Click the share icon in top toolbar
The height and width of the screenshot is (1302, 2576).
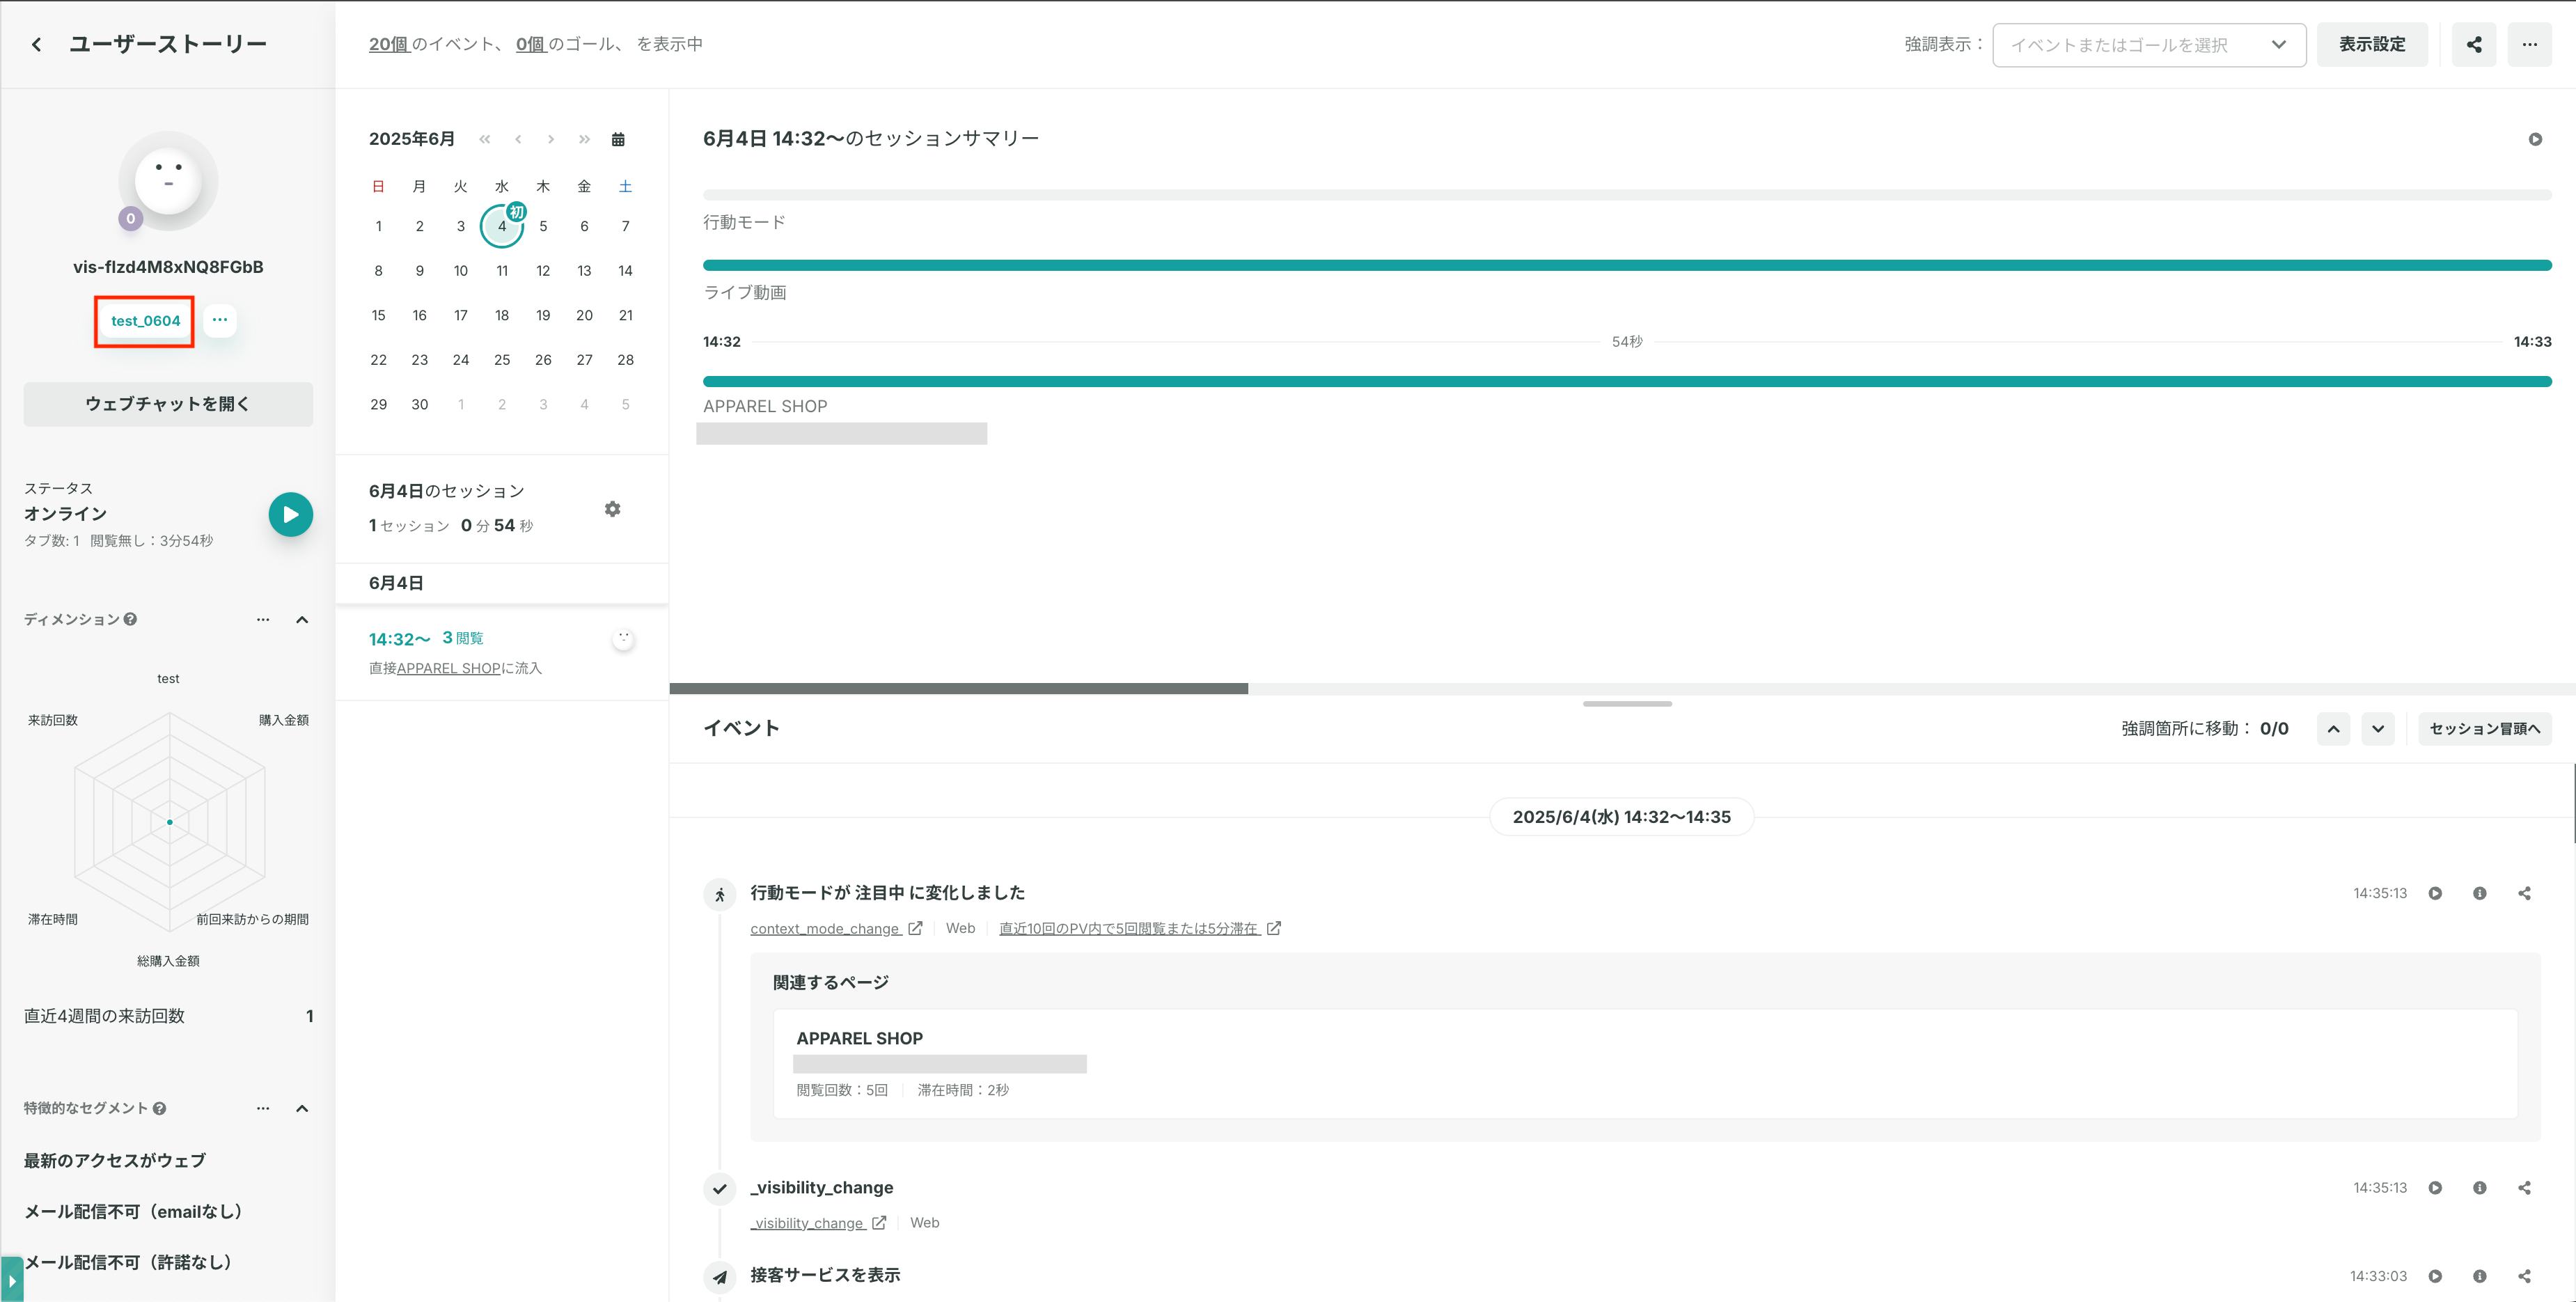(2474, 44)
